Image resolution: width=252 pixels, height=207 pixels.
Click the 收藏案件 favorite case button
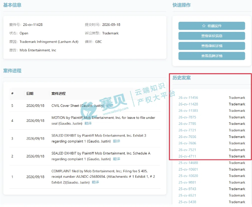click(x=212, y=26)
